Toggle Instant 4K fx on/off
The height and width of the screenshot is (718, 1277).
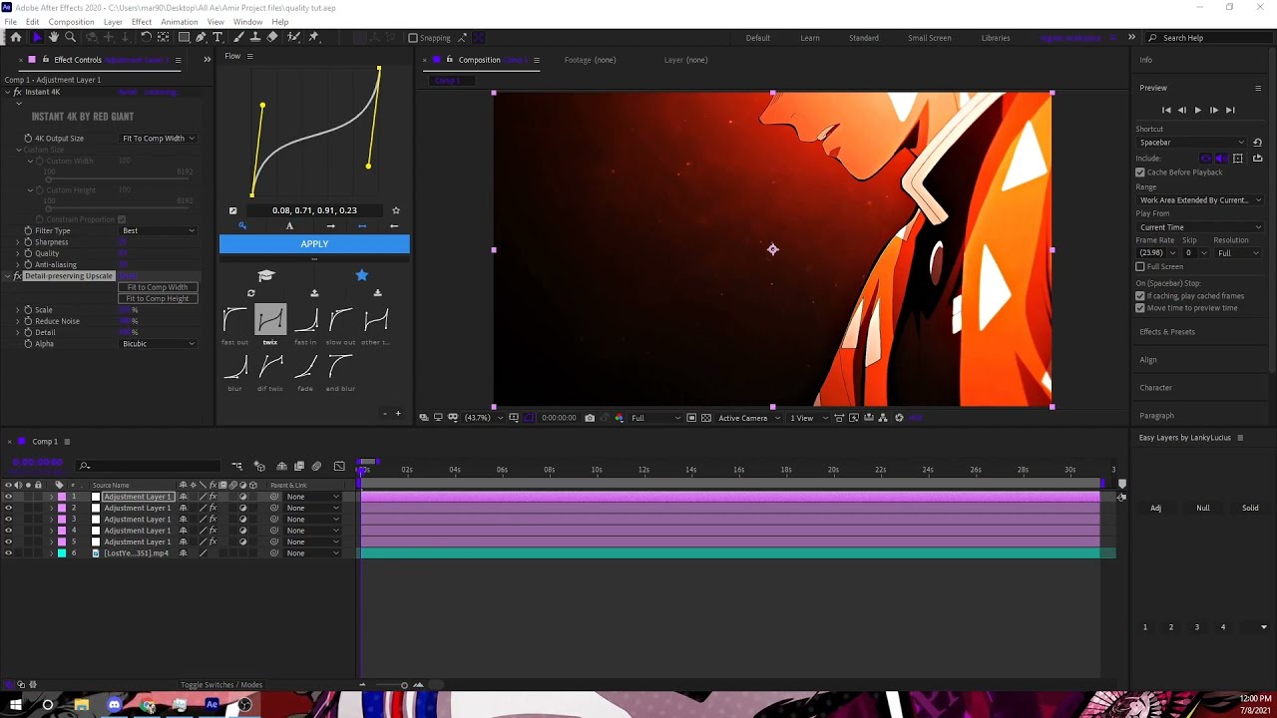tap(18, 92)
